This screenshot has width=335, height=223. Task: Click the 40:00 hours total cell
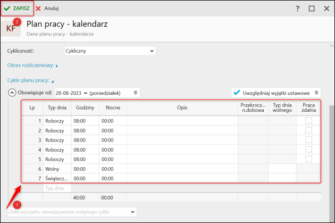[85, 198]
